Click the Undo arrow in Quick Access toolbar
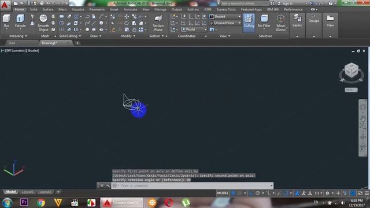370x208 pixels. [x=48, y=3]
